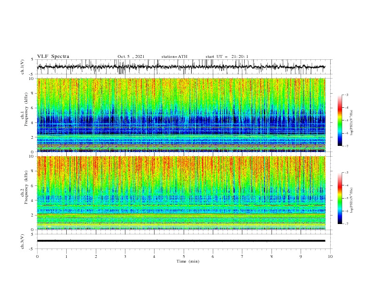
Task: Click the ch.1 voltage waveform trace
Action: pyautogui.click(x=181, y=67)
